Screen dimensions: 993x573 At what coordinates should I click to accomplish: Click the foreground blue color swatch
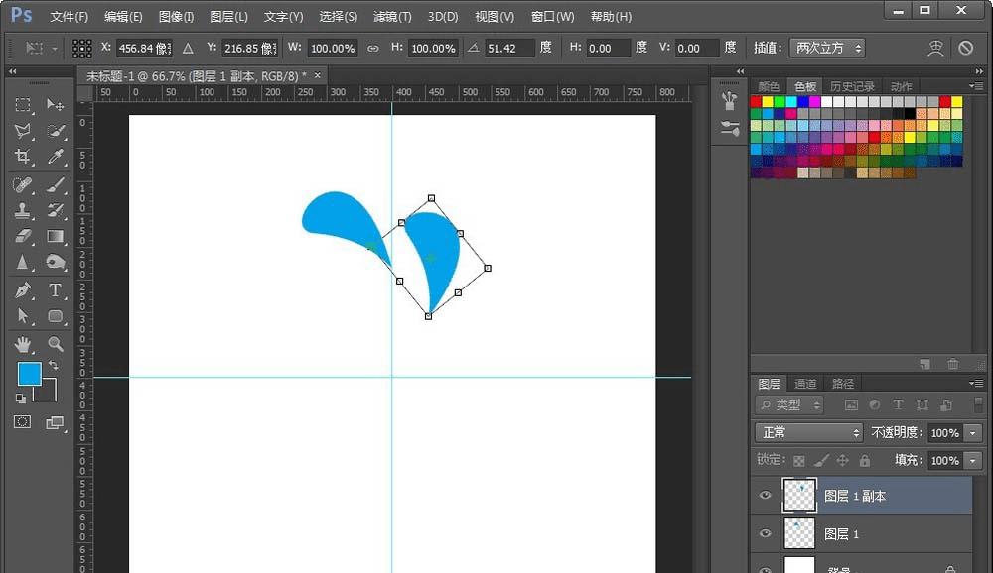pyautogui.click(x=29, y=374)
